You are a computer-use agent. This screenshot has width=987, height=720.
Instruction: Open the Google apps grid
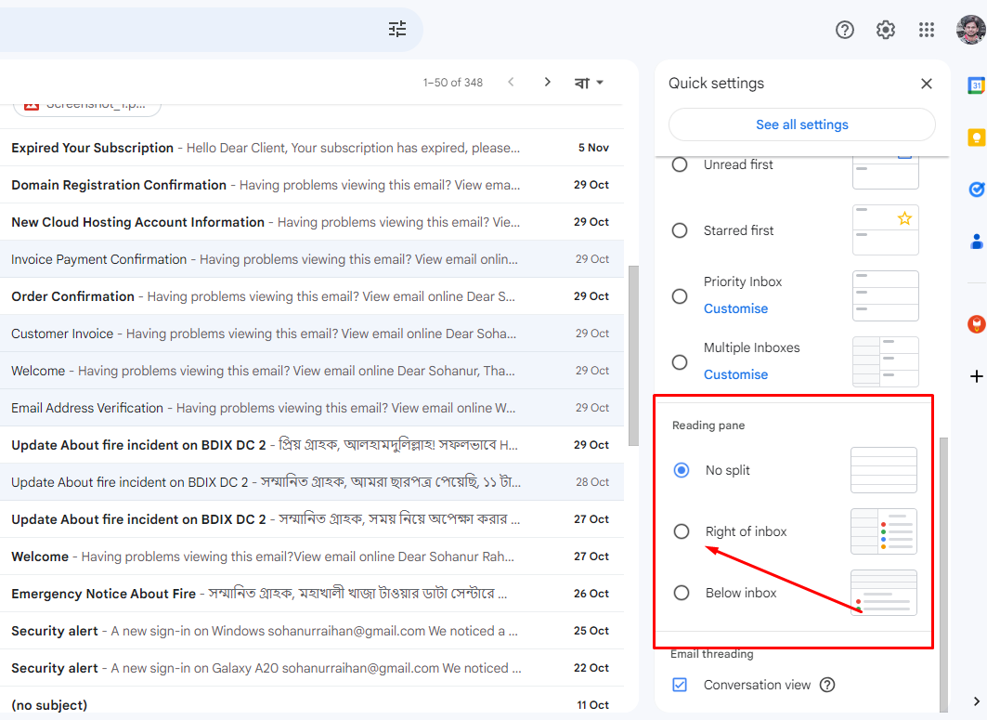(927, 30)
